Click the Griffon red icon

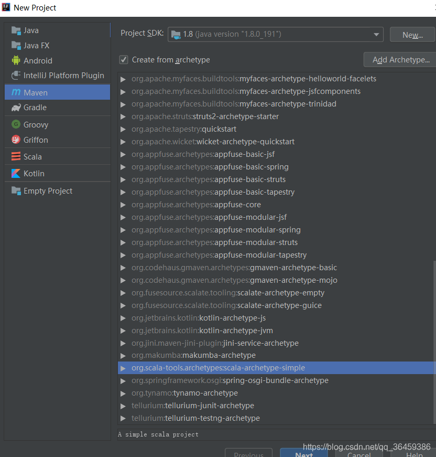16,140
